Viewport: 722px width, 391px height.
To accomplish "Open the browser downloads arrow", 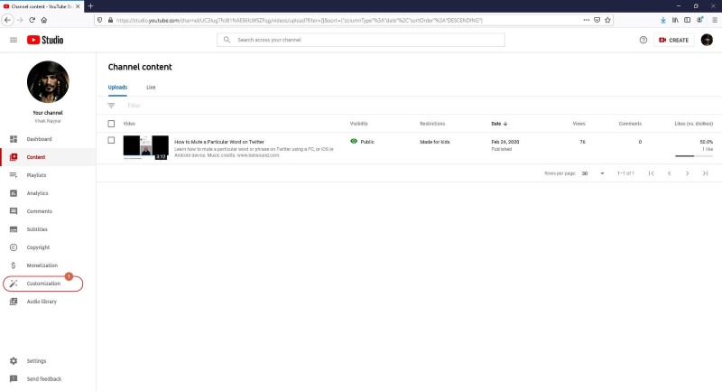I will click(x=663, y=20).
